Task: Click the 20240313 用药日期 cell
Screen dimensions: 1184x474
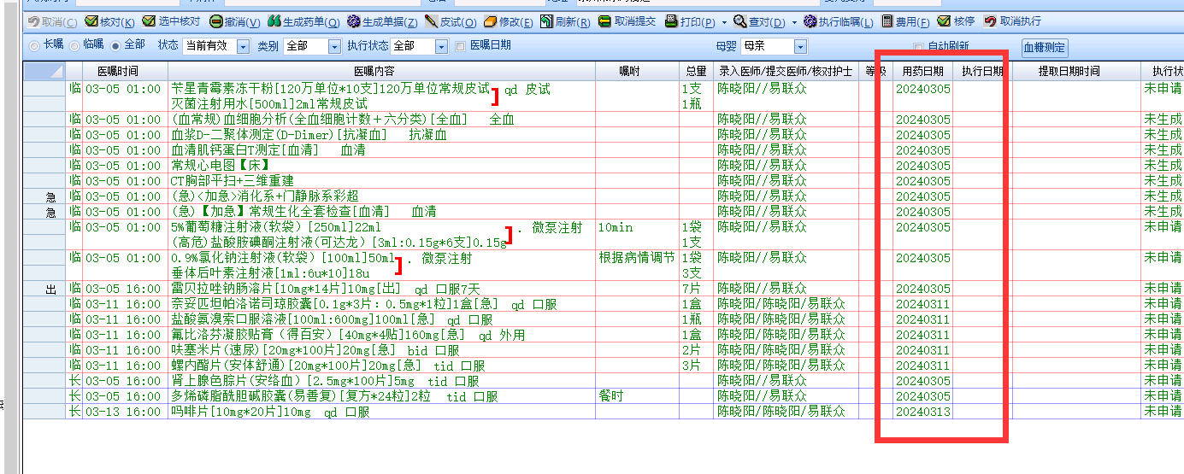Action: click(x=923, y=412)
